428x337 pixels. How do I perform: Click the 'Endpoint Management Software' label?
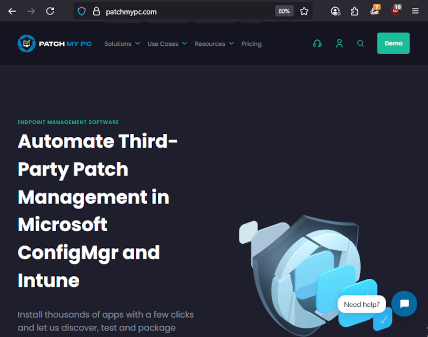click(68, 122)
